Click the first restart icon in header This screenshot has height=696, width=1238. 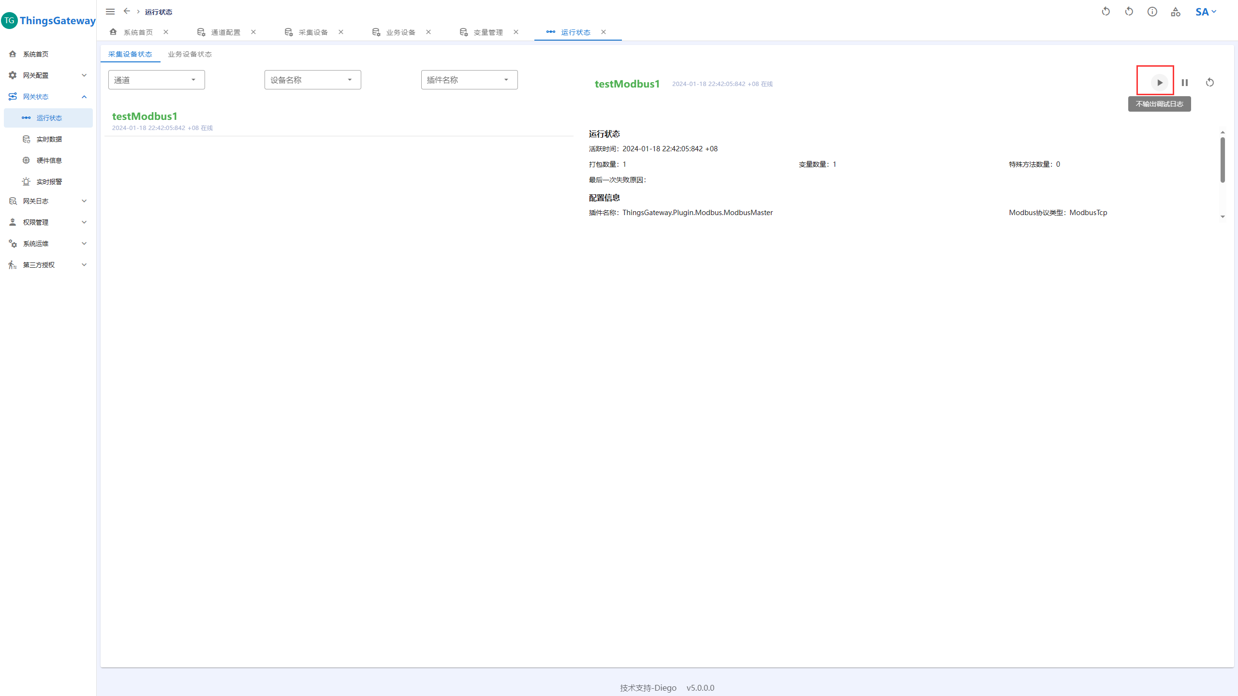pyautogui.click(x=1105, y=12)
